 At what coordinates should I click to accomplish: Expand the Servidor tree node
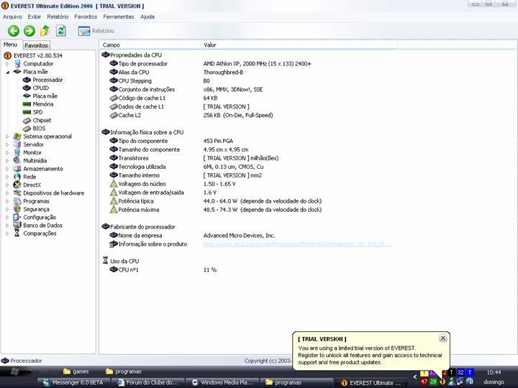(x=7, y=144)
